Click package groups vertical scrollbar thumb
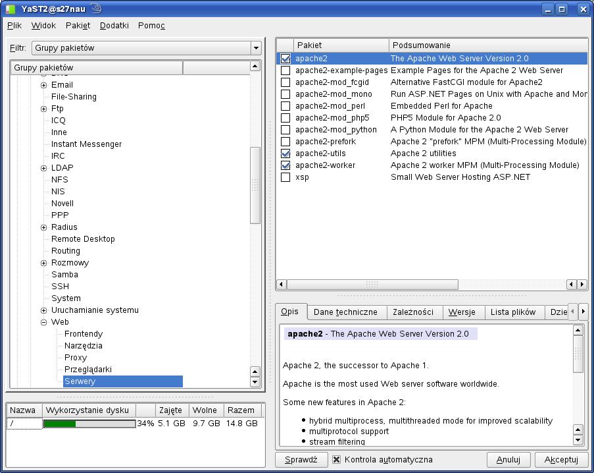The image size is (594, 473). pyautogui.click(x=255, y=185)
